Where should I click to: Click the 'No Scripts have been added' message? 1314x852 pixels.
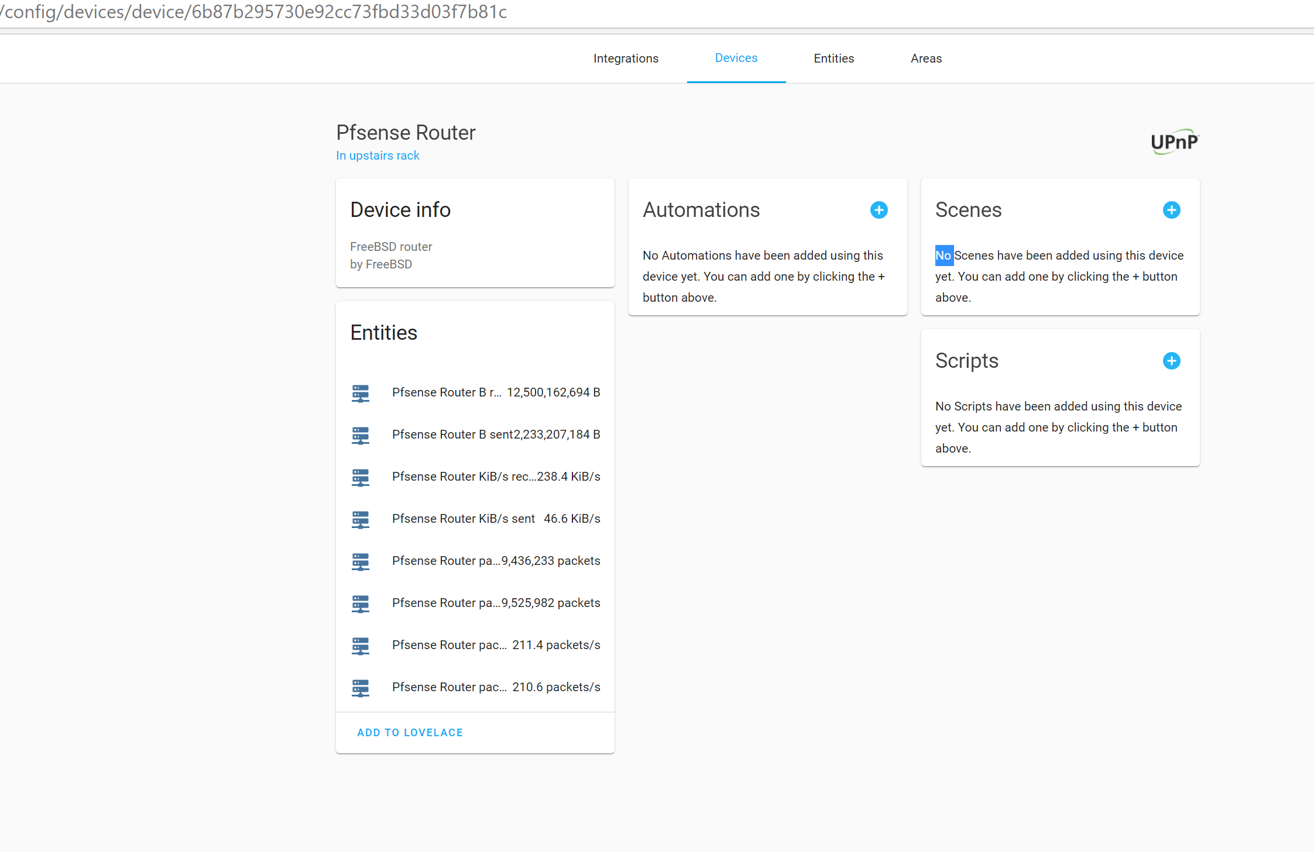[x=1059, y=427]
